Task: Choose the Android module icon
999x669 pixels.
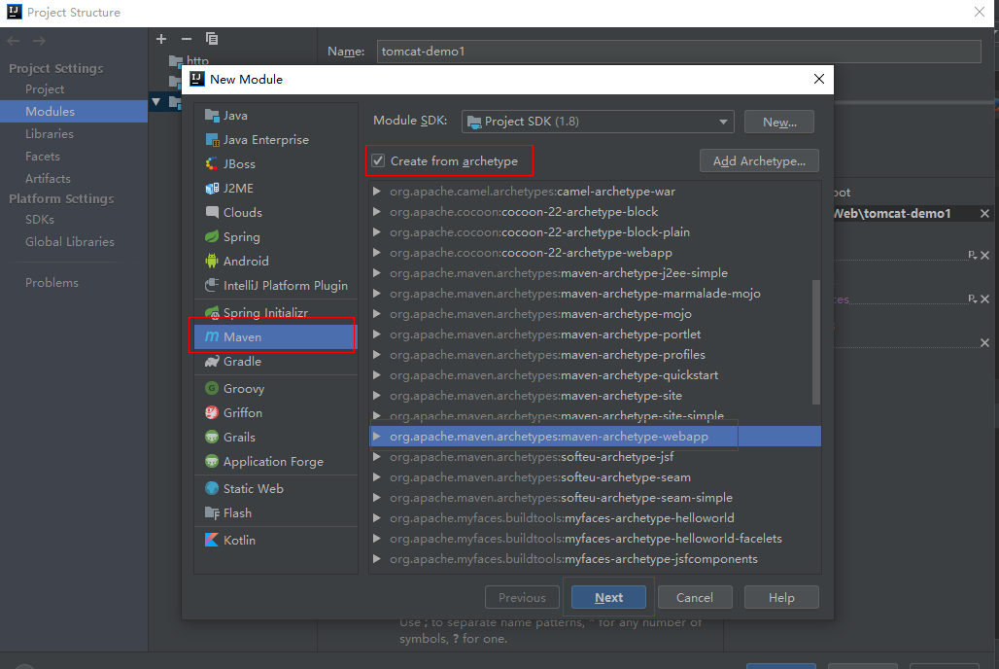Action: [212, 262]
